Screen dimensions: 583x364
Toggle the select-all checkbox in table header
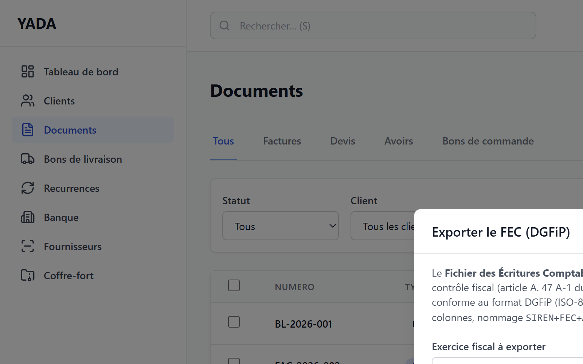[x=234, y=285]
